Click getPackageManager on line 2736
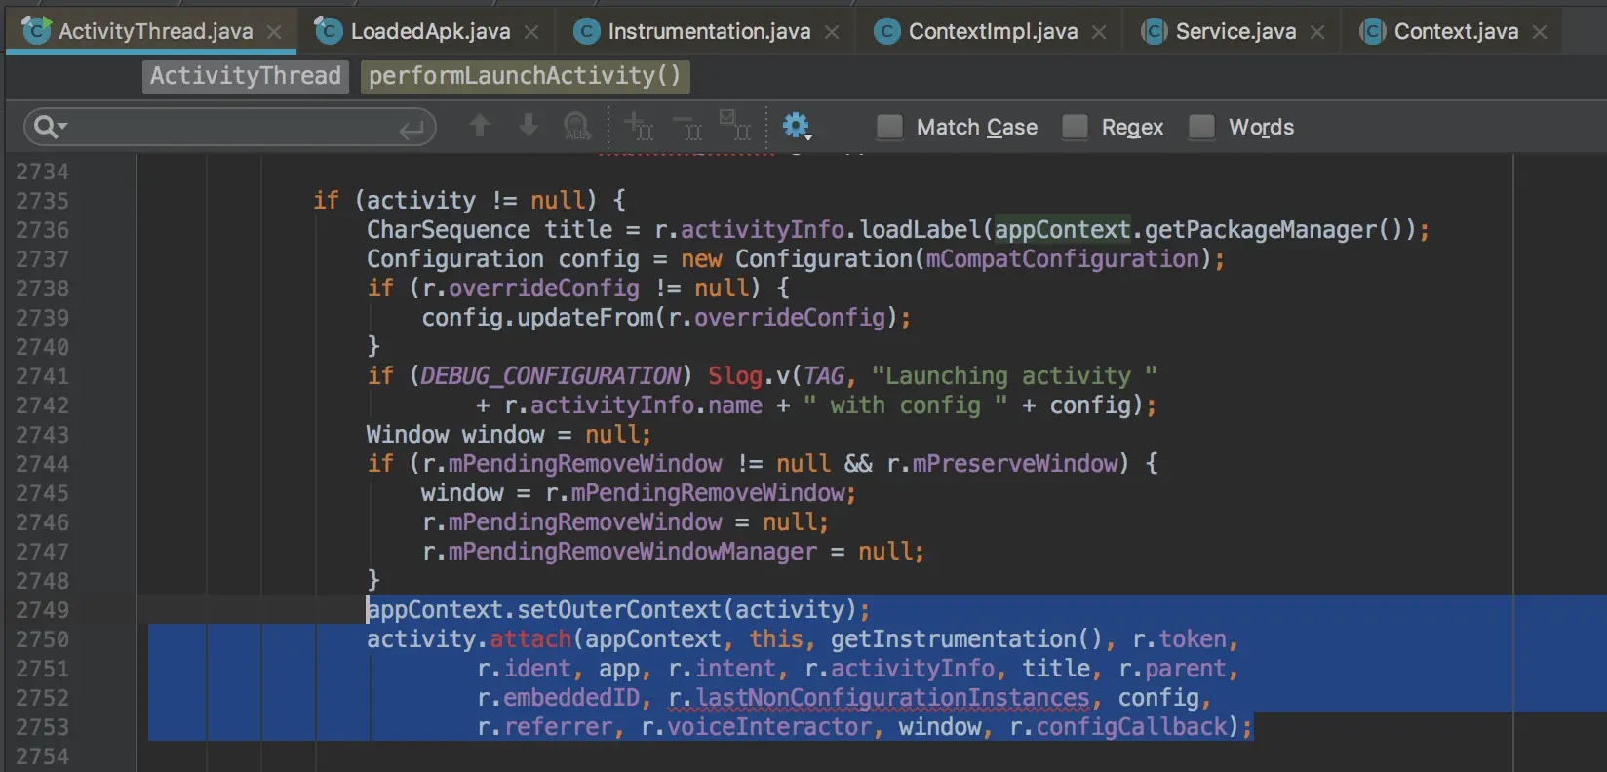The image size is (1607, 772). click(1261, 230)
